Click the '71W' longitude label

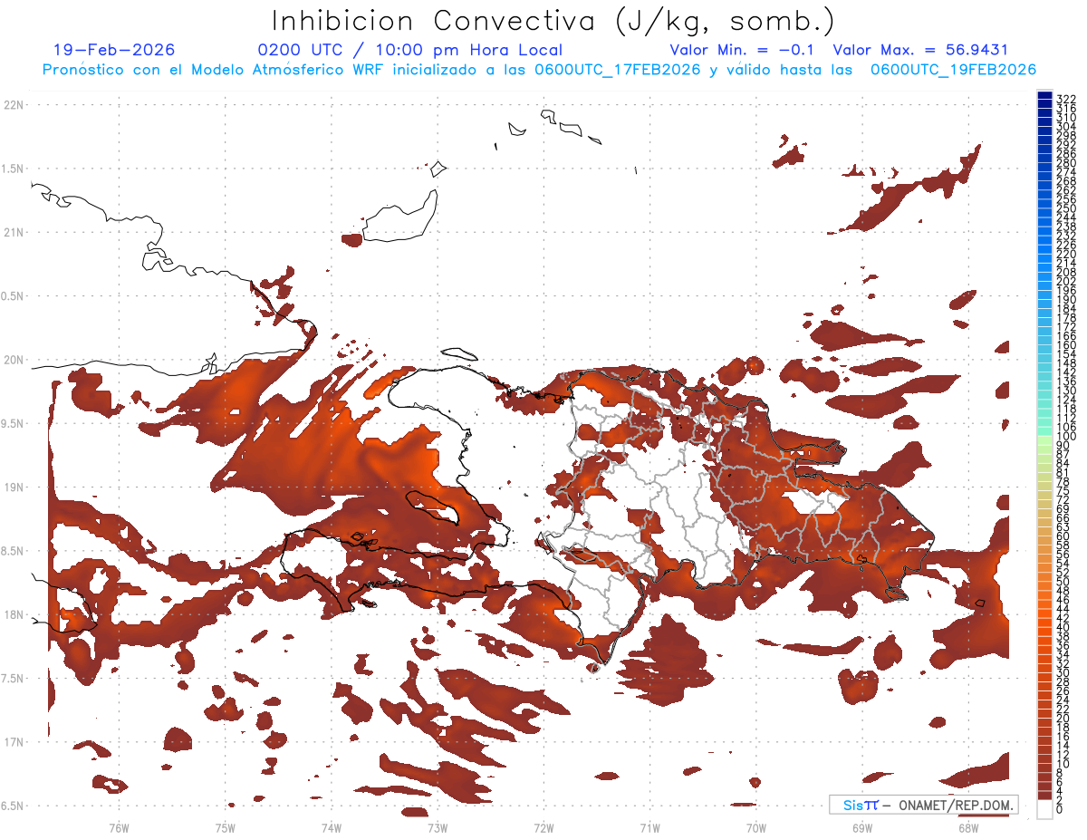649,827
